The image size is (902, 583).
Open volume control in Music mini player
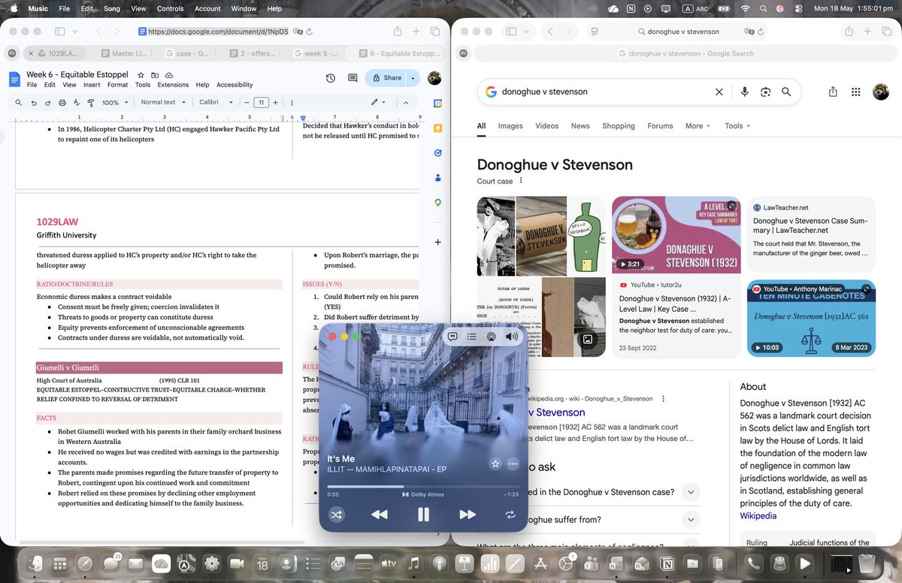[x=512, y=337]
